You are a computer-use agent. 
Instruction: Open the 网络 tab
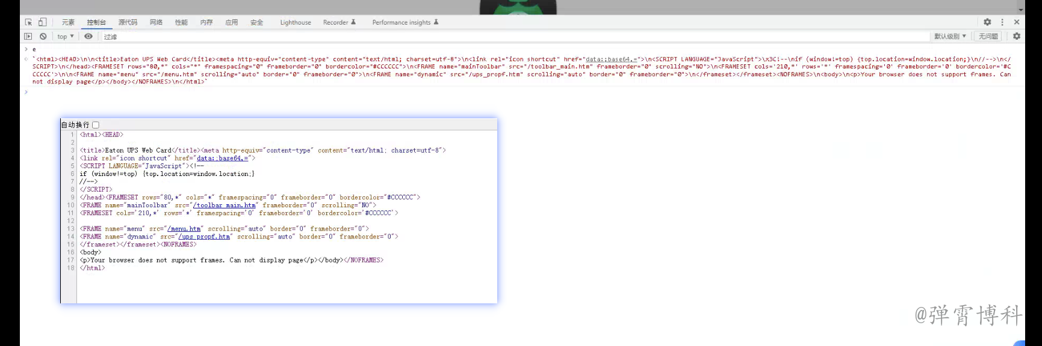[156, 22]
